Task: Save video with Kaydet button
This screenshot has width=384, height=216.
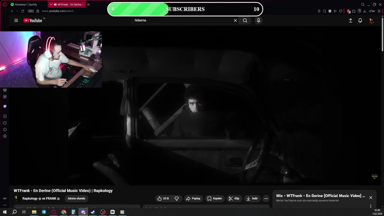Action: (x=214, y=199)
